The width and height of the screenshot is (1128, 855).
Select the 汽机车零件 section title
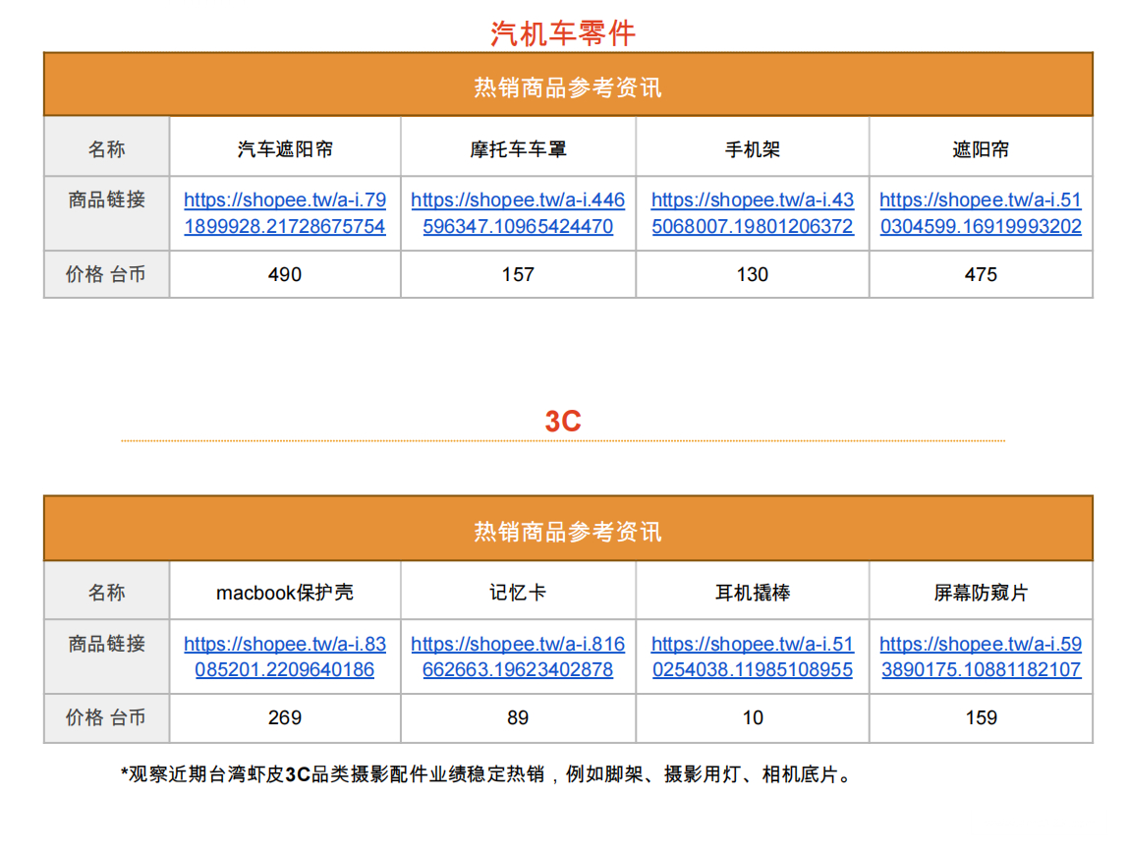[563, 32]
